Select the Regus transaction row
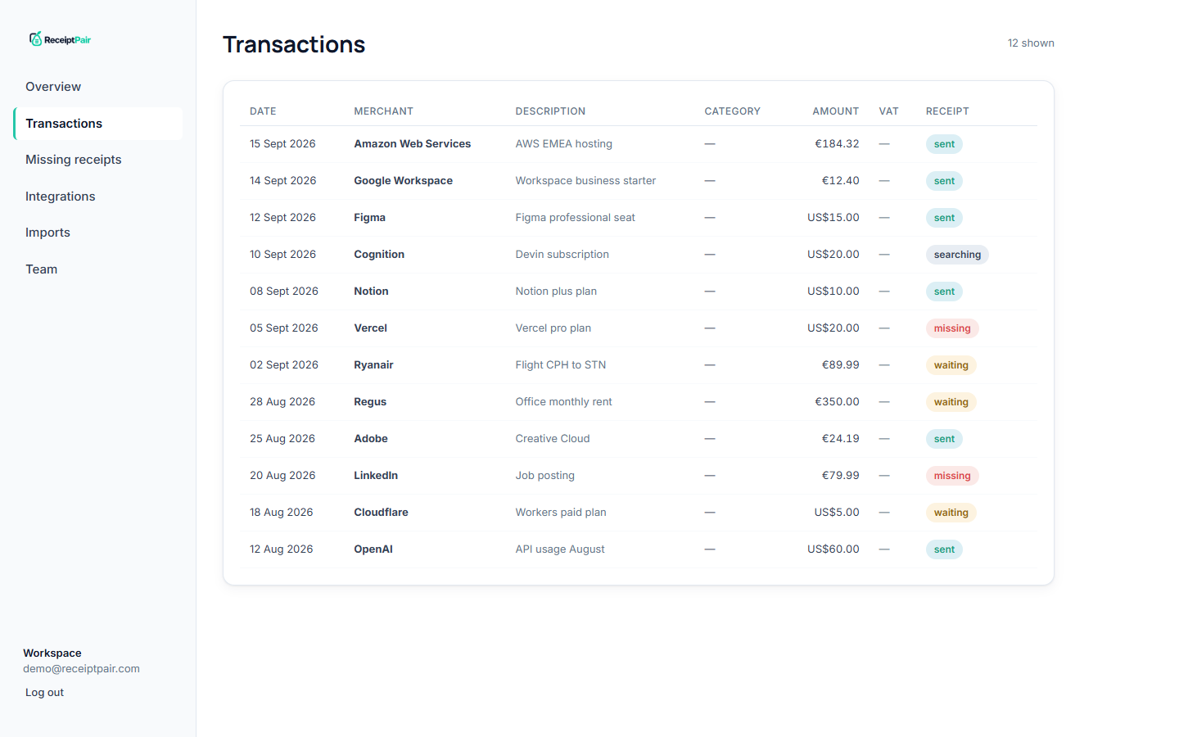Image resolution: width=1179 pixels, height=737 pixels. (639, 402)
